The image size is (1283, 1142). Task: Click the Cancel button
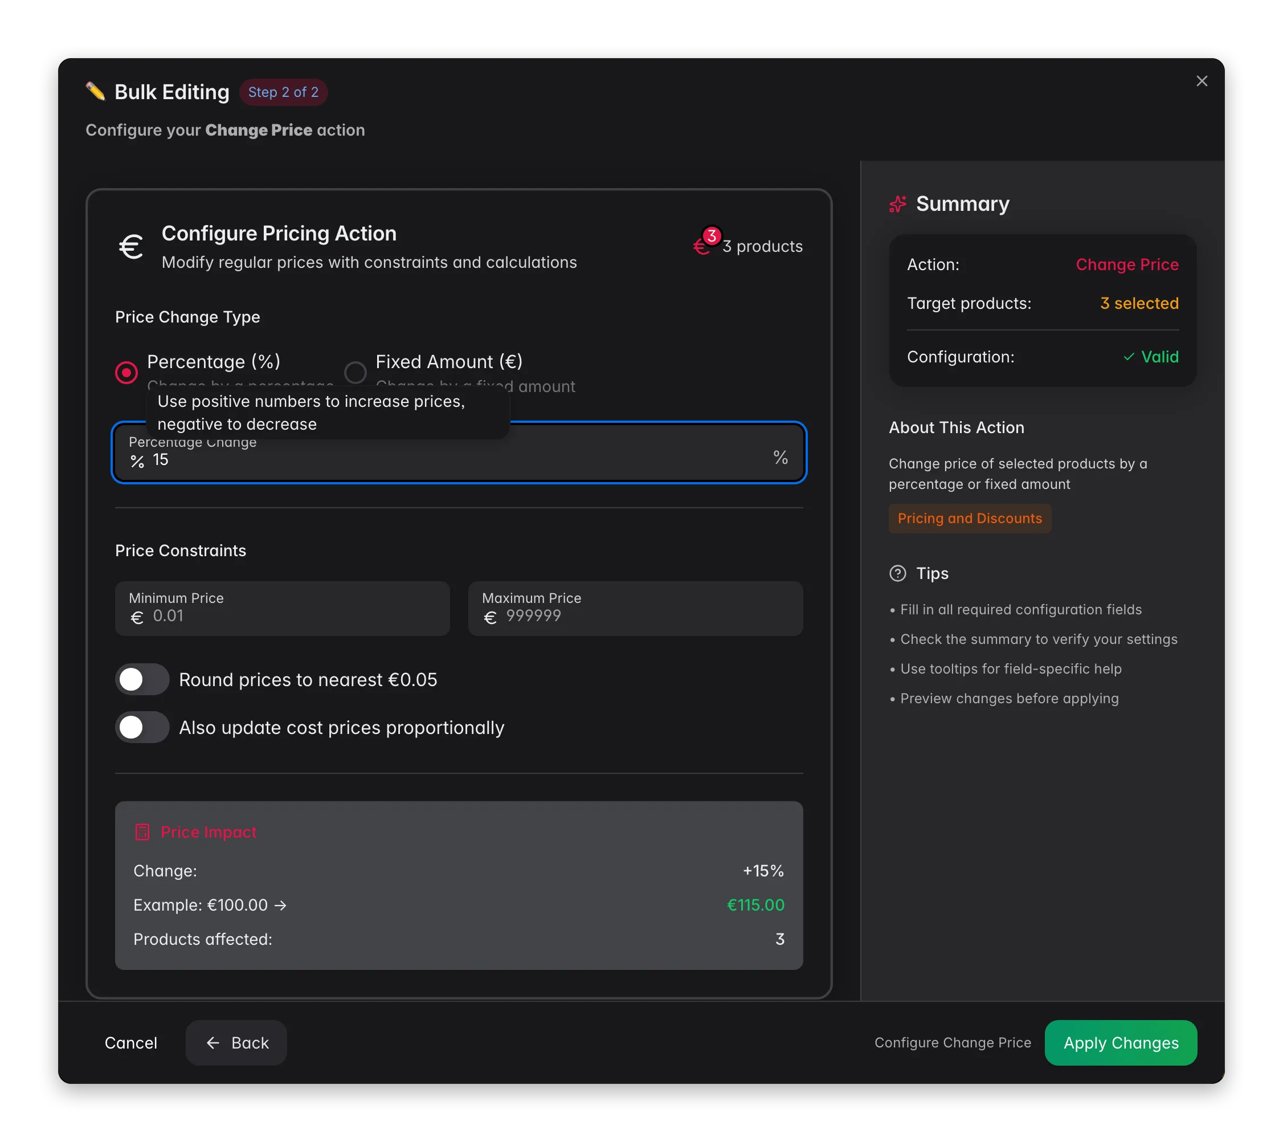131,1042
